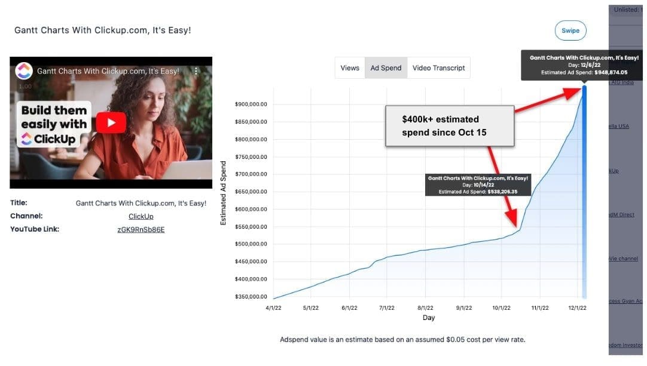Click the video title in player header
The height and width of the screenshot is (366, 647).
pyautogui.click(x=108, y=71)
